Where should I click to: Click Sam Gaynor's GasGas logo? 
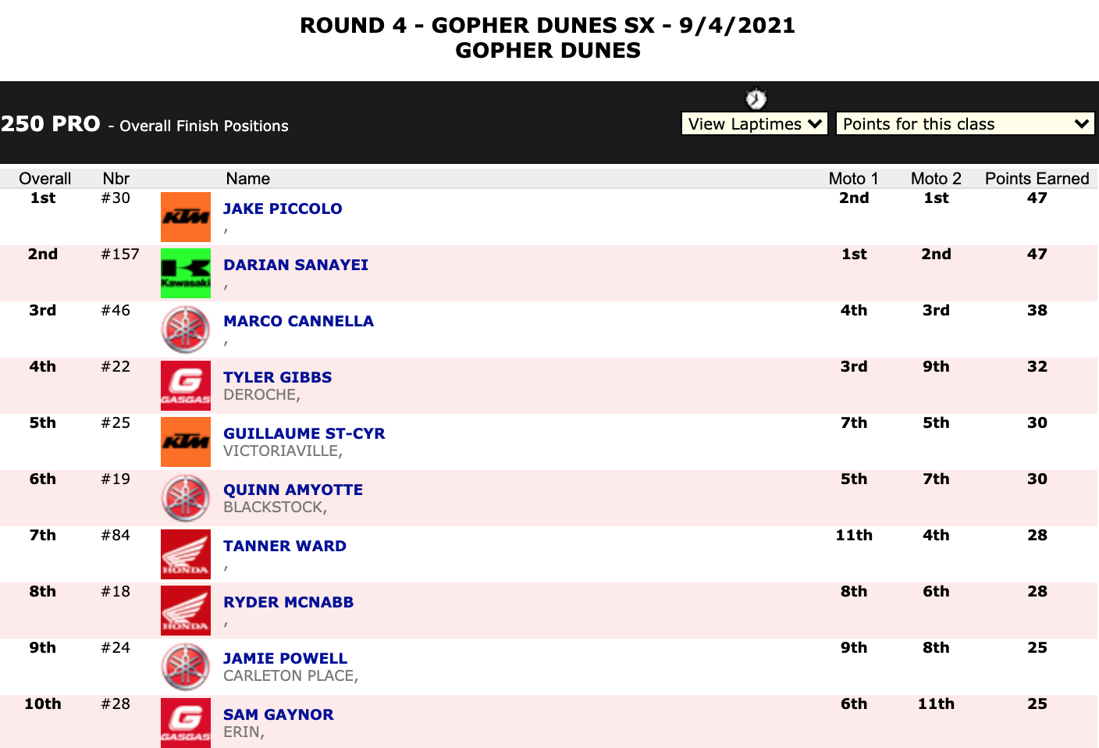coord(186,723)
